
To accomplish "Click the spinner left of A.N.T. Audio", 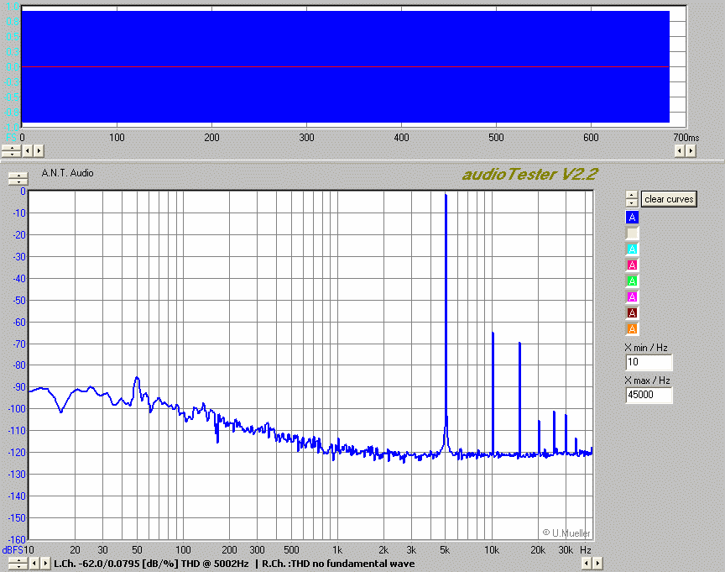I will click(x=18, y=178).
